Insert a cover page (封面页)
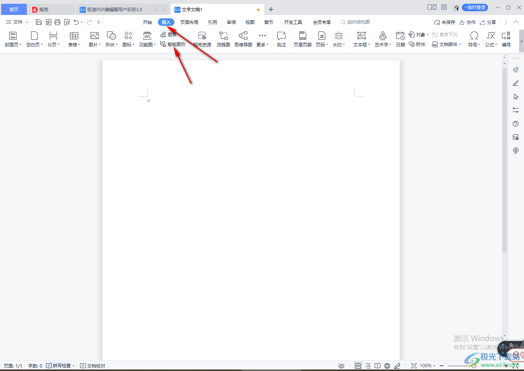The height and width of the screenshot is (371, 524). [13, 39]
